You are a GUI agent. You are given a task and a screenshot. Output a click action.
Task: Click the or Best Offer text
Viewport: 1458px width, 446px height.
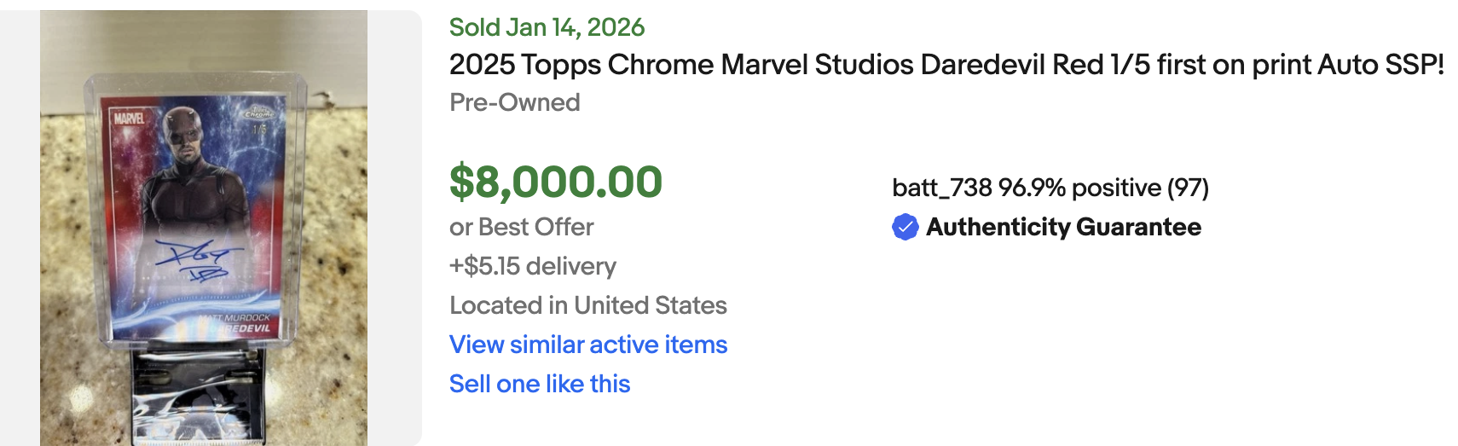tap(522, 227)
